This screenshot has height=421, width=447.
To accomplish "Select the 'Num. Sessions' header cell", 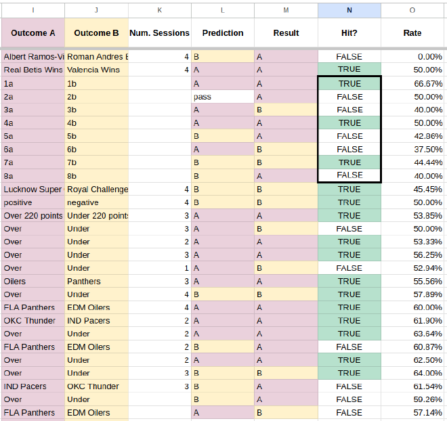I will pos(159,32).
